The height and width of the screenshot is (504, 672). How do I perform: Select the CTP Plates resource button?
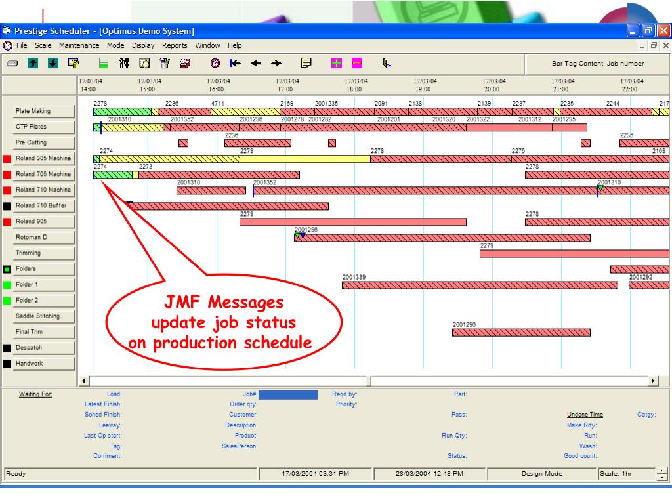(x=44, y=127)
